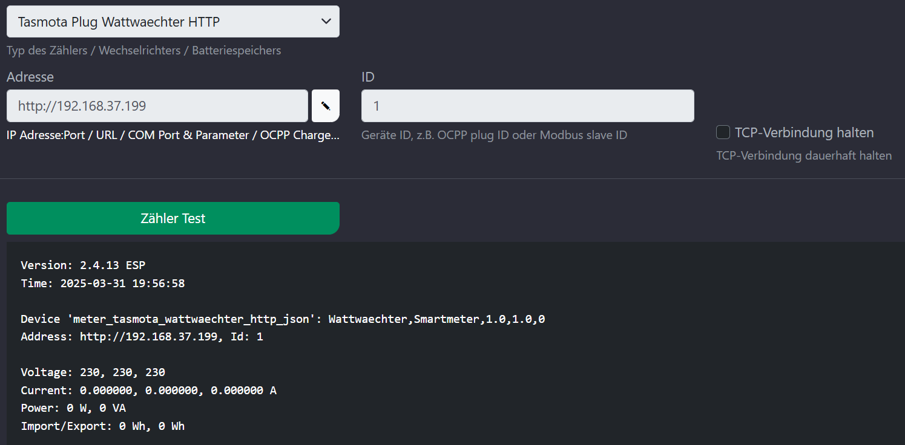Viewport: 905px width, 445px height.
Task: Run the Zähler Test button
Action: 173,218
